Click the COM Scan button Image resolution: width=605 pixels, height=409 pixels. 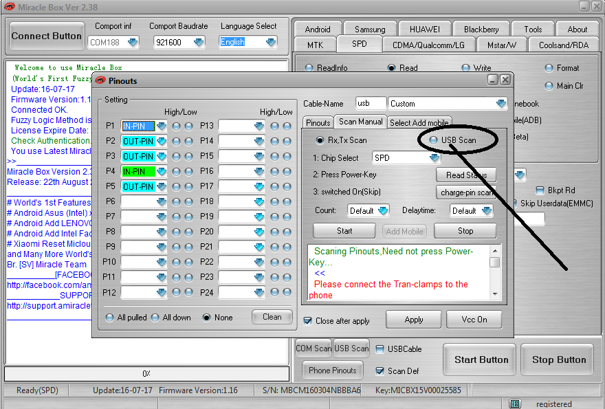313,349
